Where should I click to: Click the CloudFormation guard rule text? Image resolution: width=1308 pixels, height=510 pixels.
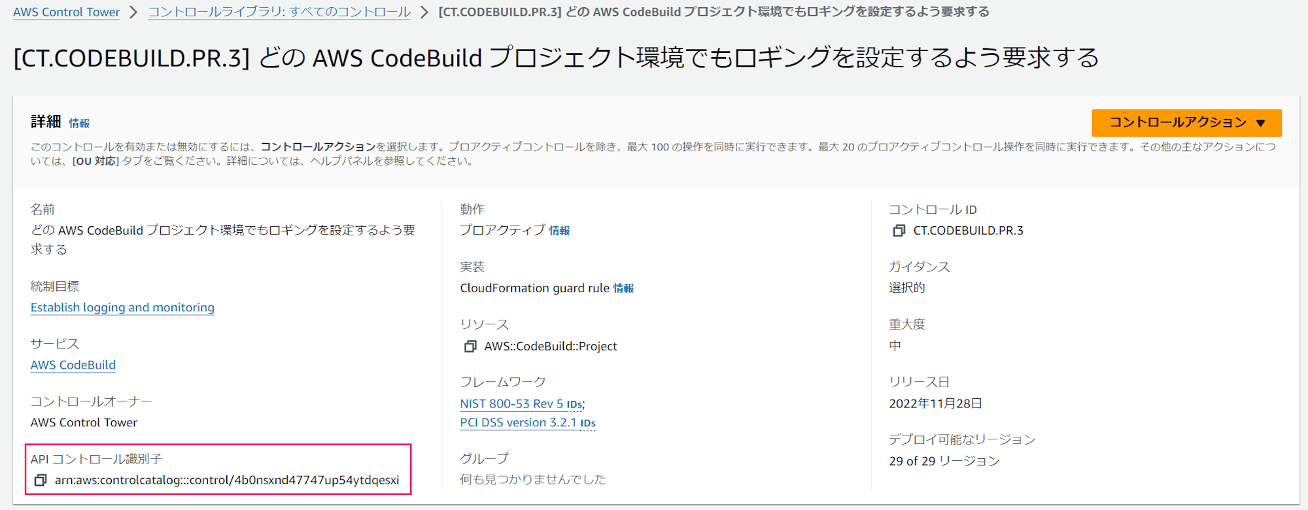pos(535,288)
